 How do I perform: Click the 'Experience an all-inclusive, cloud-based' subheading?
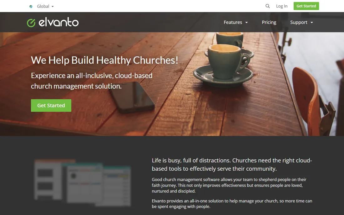(x=92, y=81)
